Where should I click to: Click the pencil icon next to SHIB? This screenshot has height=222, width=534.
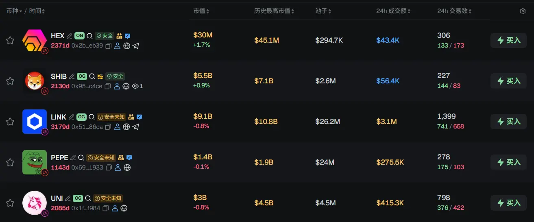72,76
